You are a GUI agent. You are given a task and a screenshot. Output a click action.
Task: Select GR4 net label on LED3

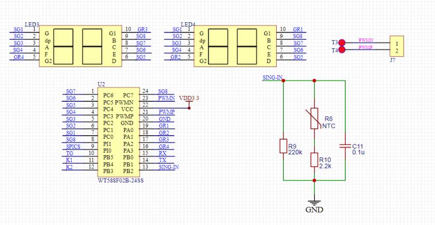coord(19,57)
